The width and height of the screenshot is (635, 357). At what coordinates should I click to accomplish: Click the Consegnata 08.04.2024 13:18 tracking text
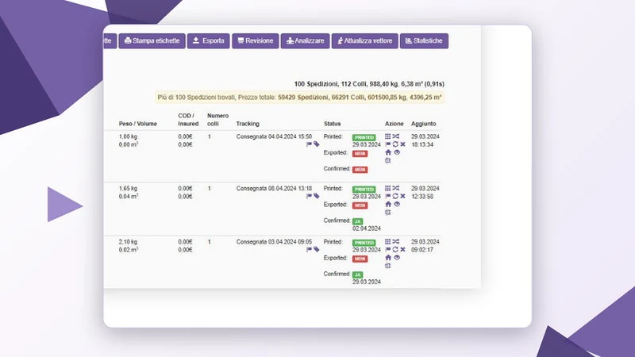pos(274,189)
